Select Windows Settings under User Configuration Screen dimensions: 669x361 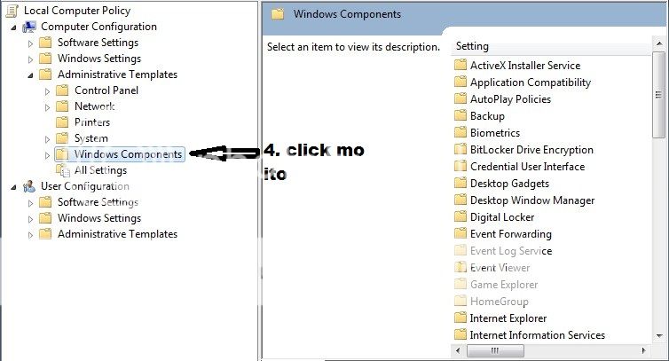[98, 218]
